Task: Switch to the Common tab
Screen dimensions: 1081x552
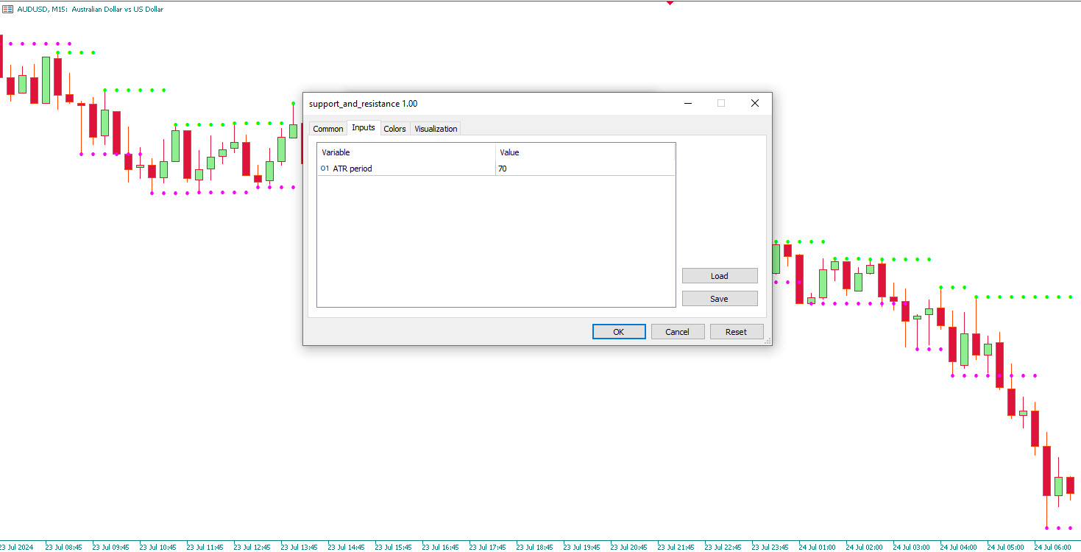Action: click(x=327, y=129)
